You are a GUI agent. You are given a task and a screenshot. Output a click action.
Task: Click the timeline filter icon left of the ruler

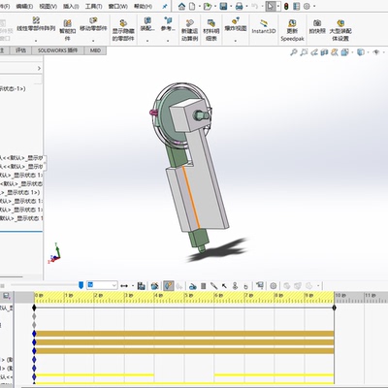(x=7, y=296)
